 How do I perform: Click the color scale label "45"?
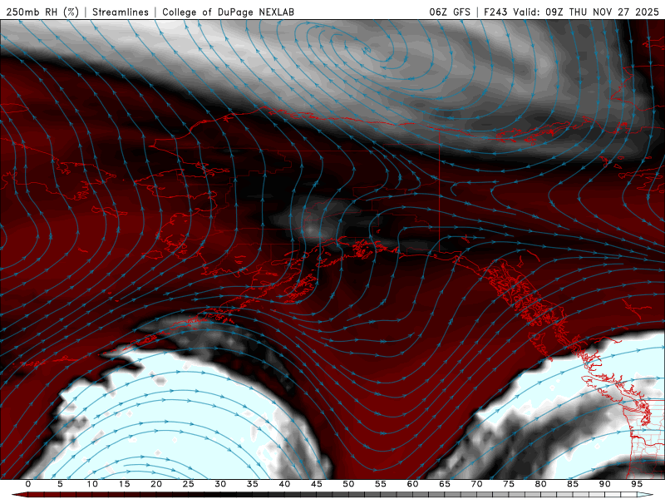[x=317, y=484]
